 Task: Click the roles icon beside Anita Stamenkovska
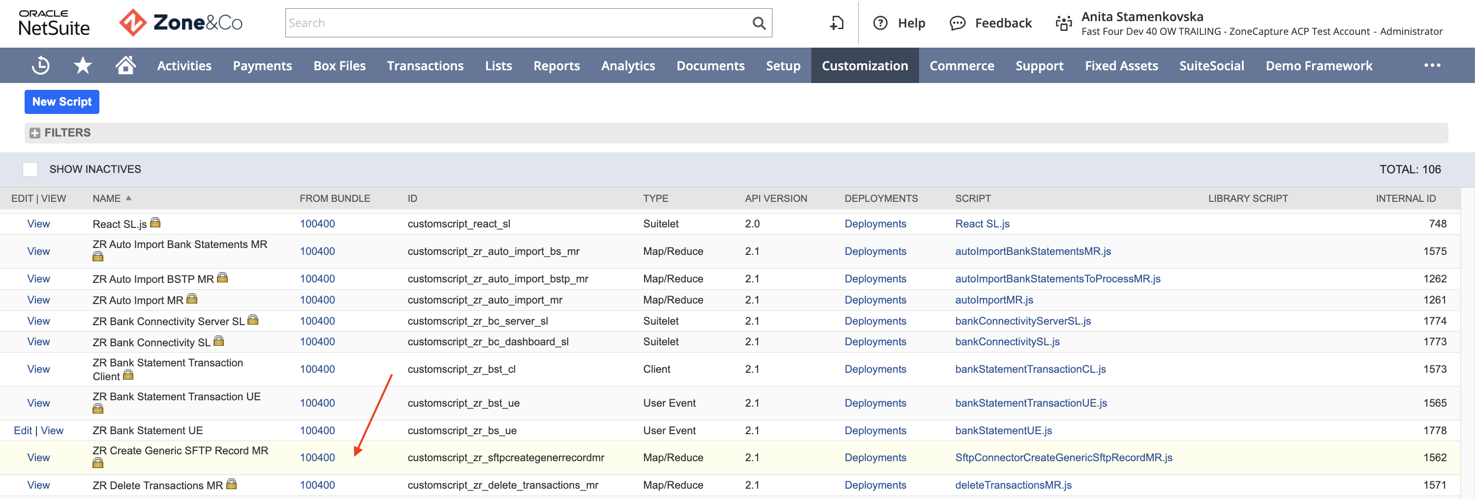coord(1063,23)
